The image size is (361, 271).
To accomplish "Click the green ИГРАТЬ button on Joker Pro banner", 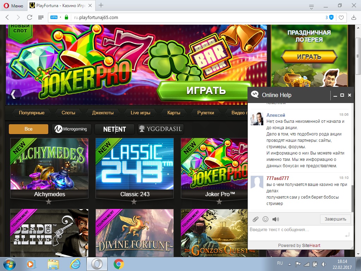I will [206, 91].
